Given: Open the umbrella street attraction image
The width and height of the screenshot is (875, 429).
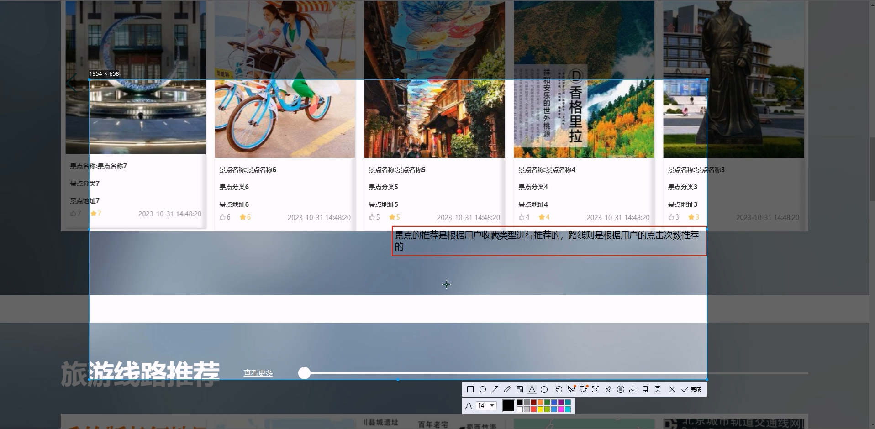Looking at the screenshot, I should (x=434, y=79).
